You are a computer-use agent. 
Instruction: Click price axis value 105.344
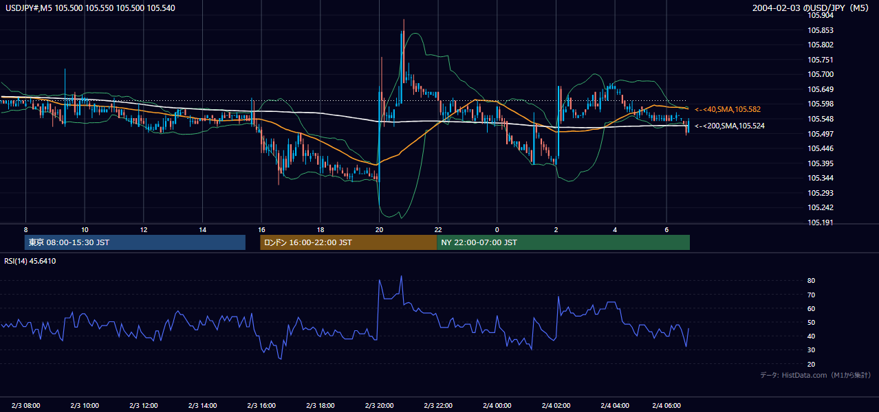click(820, 178)
